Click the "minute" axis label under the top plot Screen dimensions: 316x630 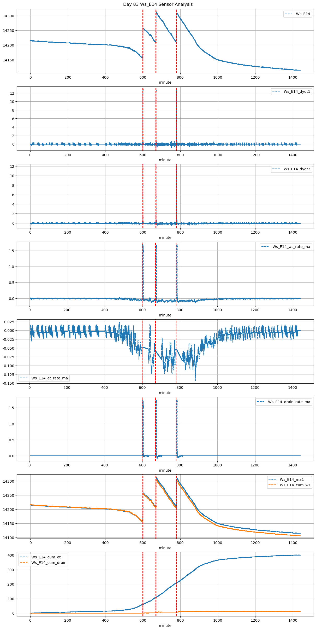(165, 82)
